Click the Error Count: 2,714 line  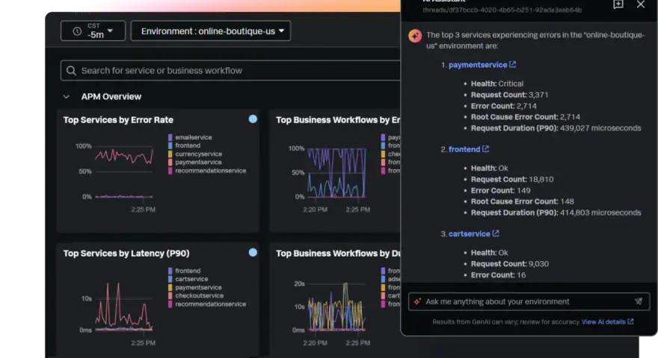(503, 107)
